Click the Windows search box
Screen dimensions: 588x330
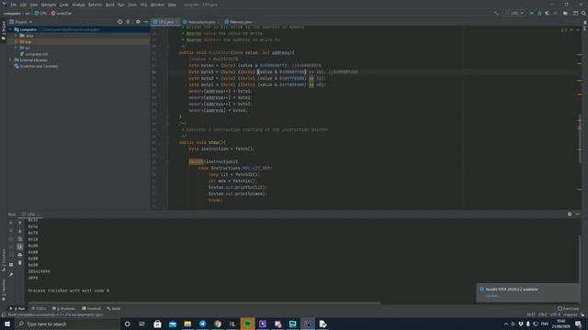tap(68, 324)
